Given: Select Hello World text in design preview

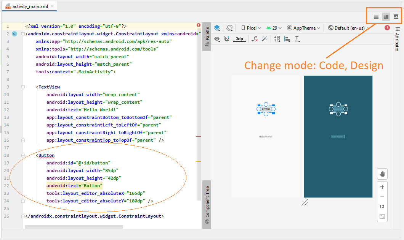Looking at the screenshot, I should tap(266, 137).
